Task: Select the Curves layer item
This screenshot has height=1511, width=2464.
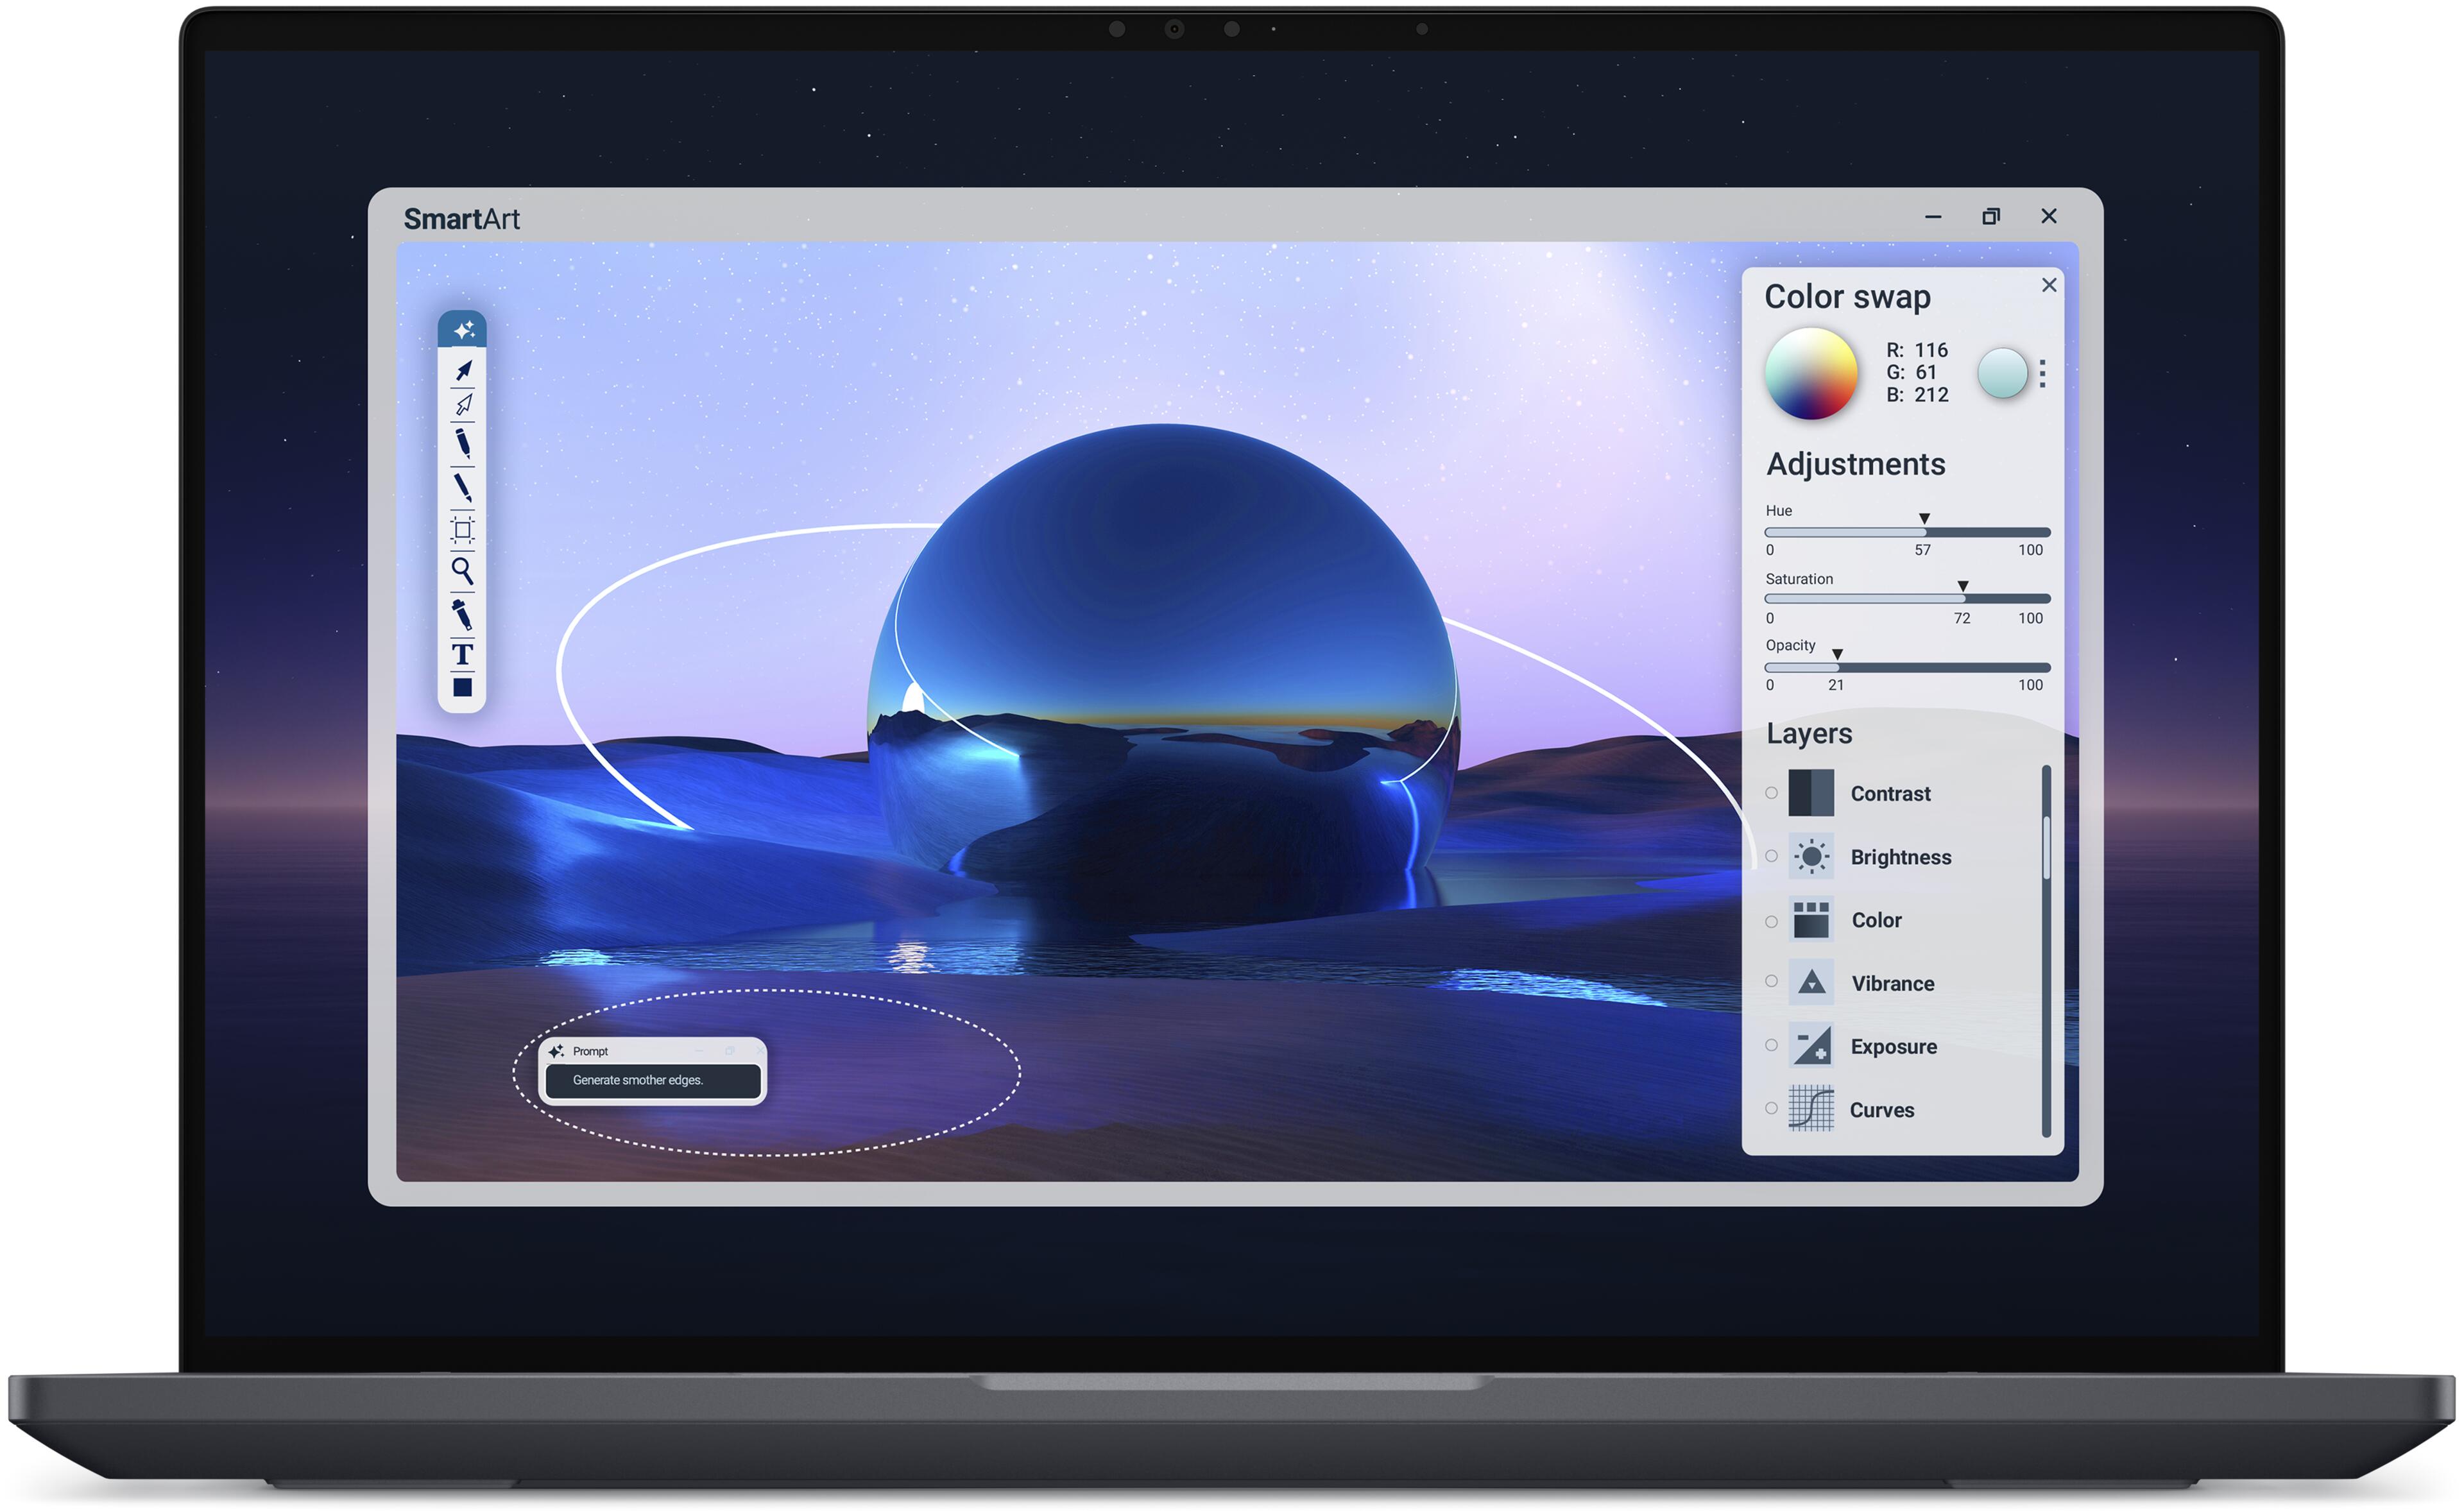Action: (x=1881, y=1109)
